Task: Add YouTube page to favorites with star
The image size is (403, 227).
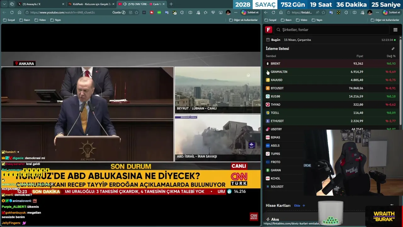Action: (x=136, y=12)
